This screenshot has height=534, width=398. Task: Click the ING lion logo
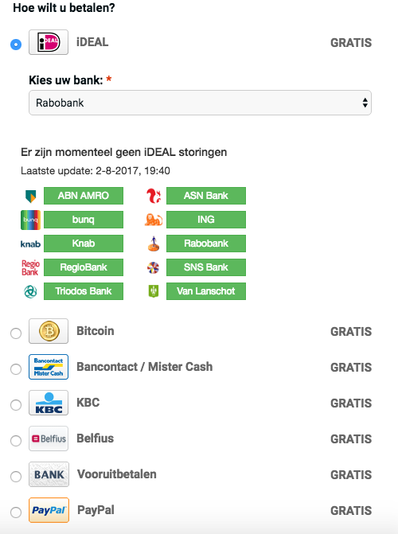click(x=154, y=220)
